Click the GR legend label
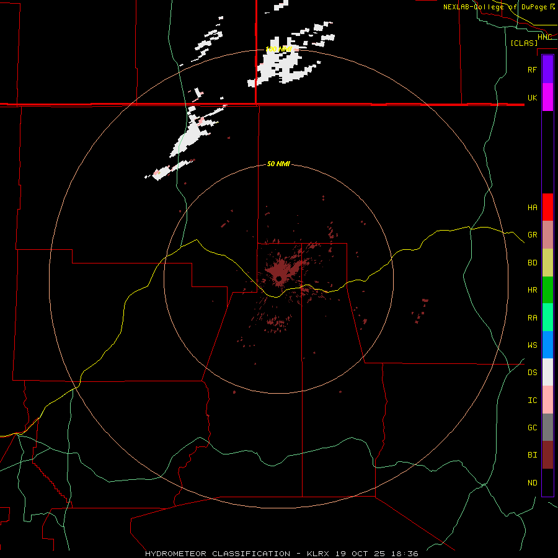Screen dimensions: 558x558 pyautogui.click(x=532, y=235)
